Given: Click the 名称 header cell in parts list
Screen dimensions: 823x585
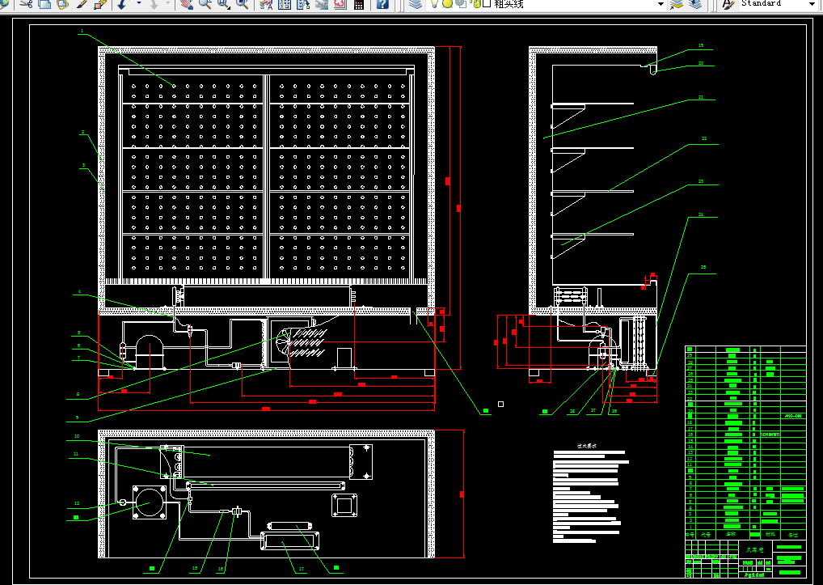Looking at the screenshot, I should point(731,535).
